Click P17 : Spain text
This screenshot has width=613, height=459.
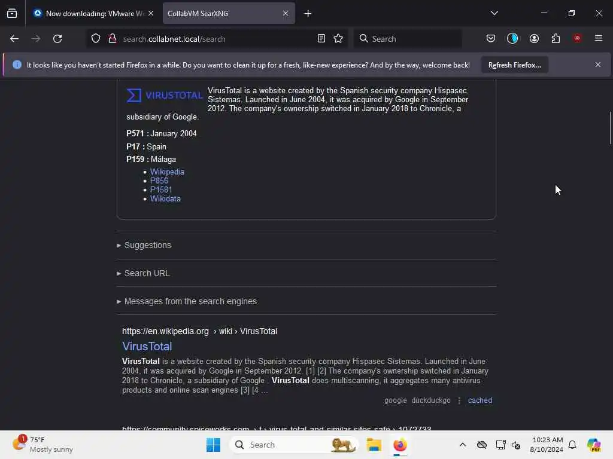pyautogui.click(x=146, y=147)
